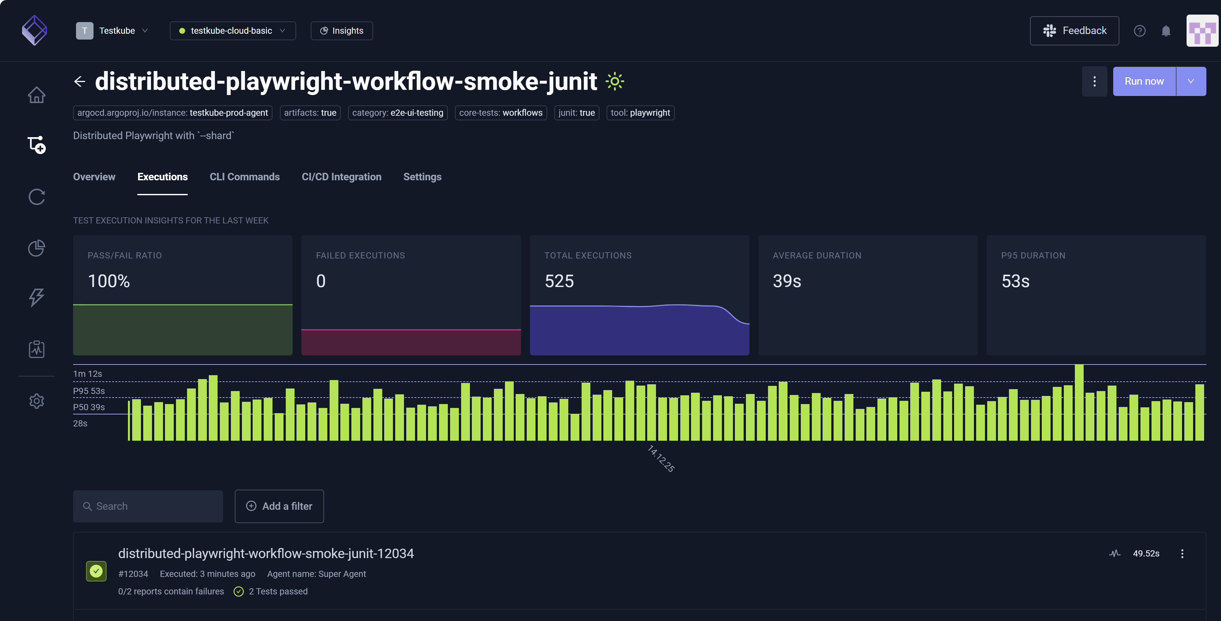The width and height of the screenshot is (1221, 621).
Task: Open the Home dashboard sidebar icon
Action: click(x=36, y=95)
